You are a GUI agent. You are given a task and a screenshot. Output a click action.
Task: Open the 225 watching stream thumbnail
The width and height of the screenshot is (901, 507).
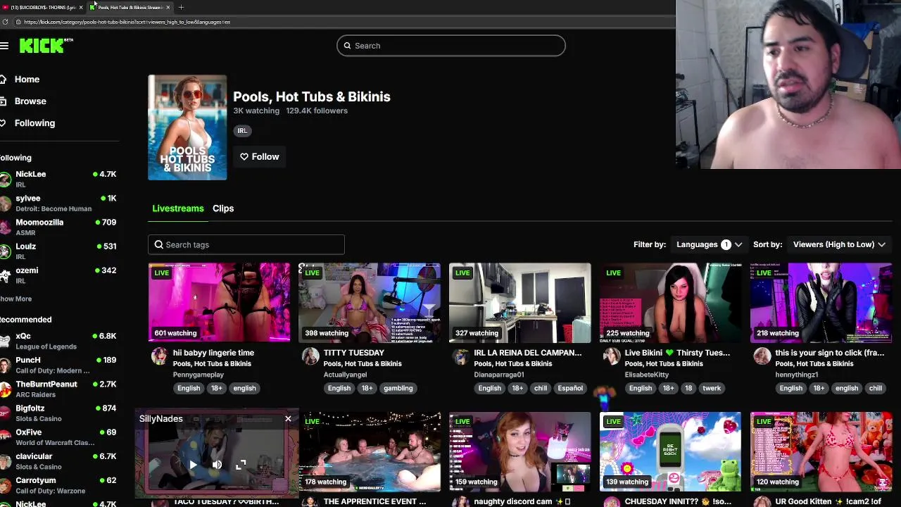671,303
